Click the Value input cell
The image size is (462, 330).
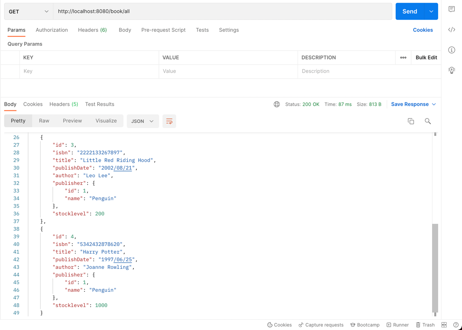coord(228,71)
